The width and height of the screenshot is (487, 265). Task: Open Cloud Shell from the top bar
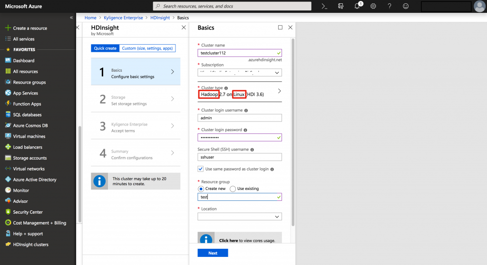point(324,6)
